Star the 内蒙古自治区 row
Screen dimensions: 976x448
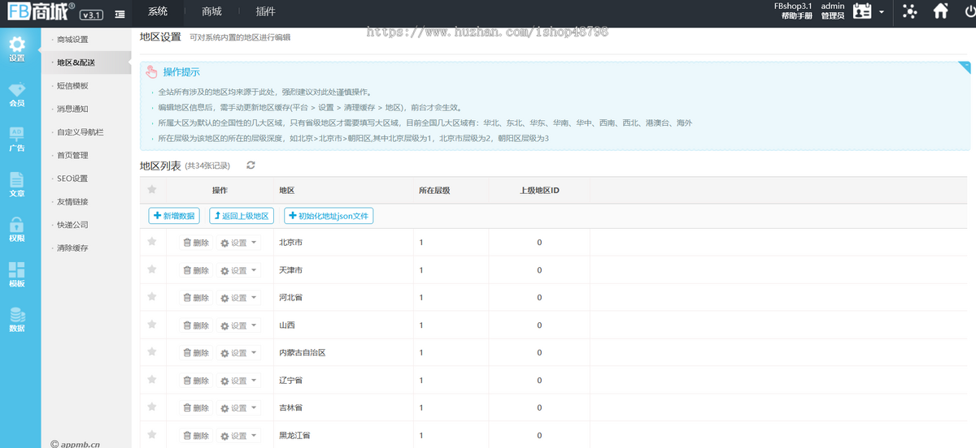point(151,352)
